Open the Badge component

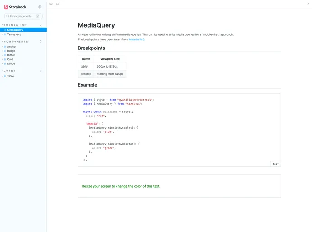[x=11, y=51]
